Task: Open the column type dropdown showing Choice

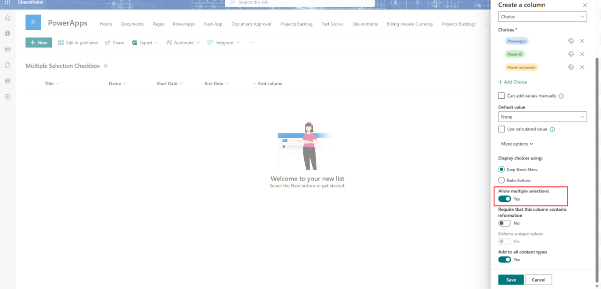Action: (x=542, y=16)
